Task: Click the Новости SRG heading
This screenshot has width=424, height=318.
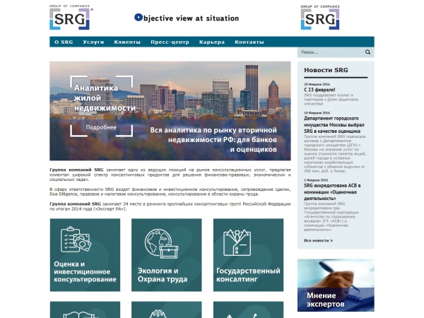Action: pyautogui.click(x=326, y=70)
